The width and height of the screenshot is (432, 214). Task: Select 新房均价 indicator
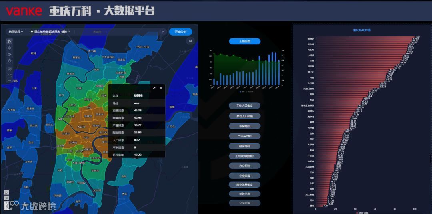click(x=245, y=126)
